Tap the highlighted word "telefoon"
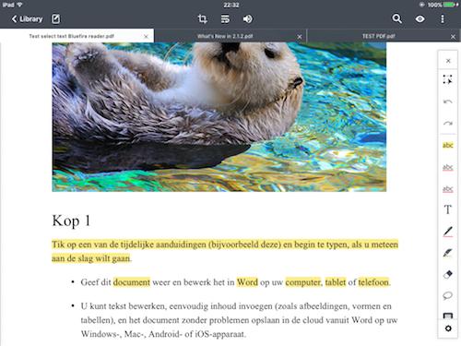Screen dimensions: 461x346 pos(373,282)
